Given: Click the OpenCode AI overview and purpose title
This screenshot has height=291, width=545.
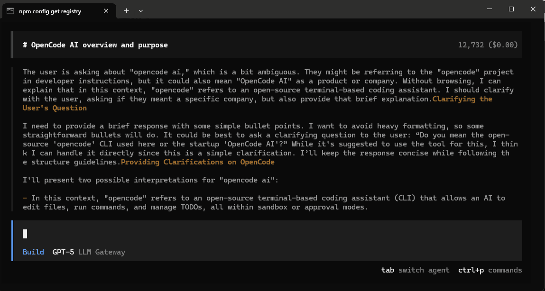Looking at the screenshot, I should (x=95, y=45).
